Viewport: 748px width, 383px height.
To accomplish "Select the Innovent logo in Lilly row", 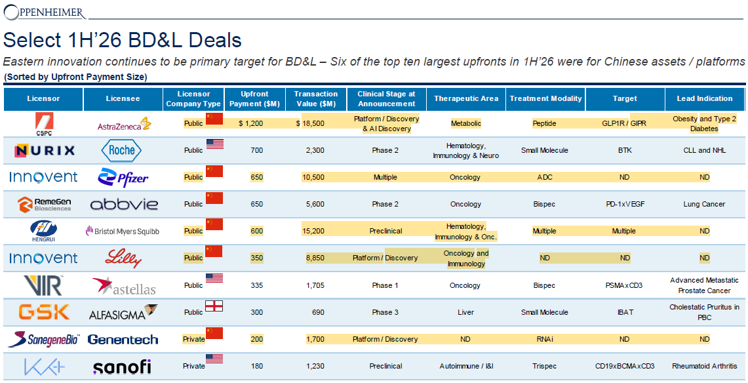I will tap(43, 258).
